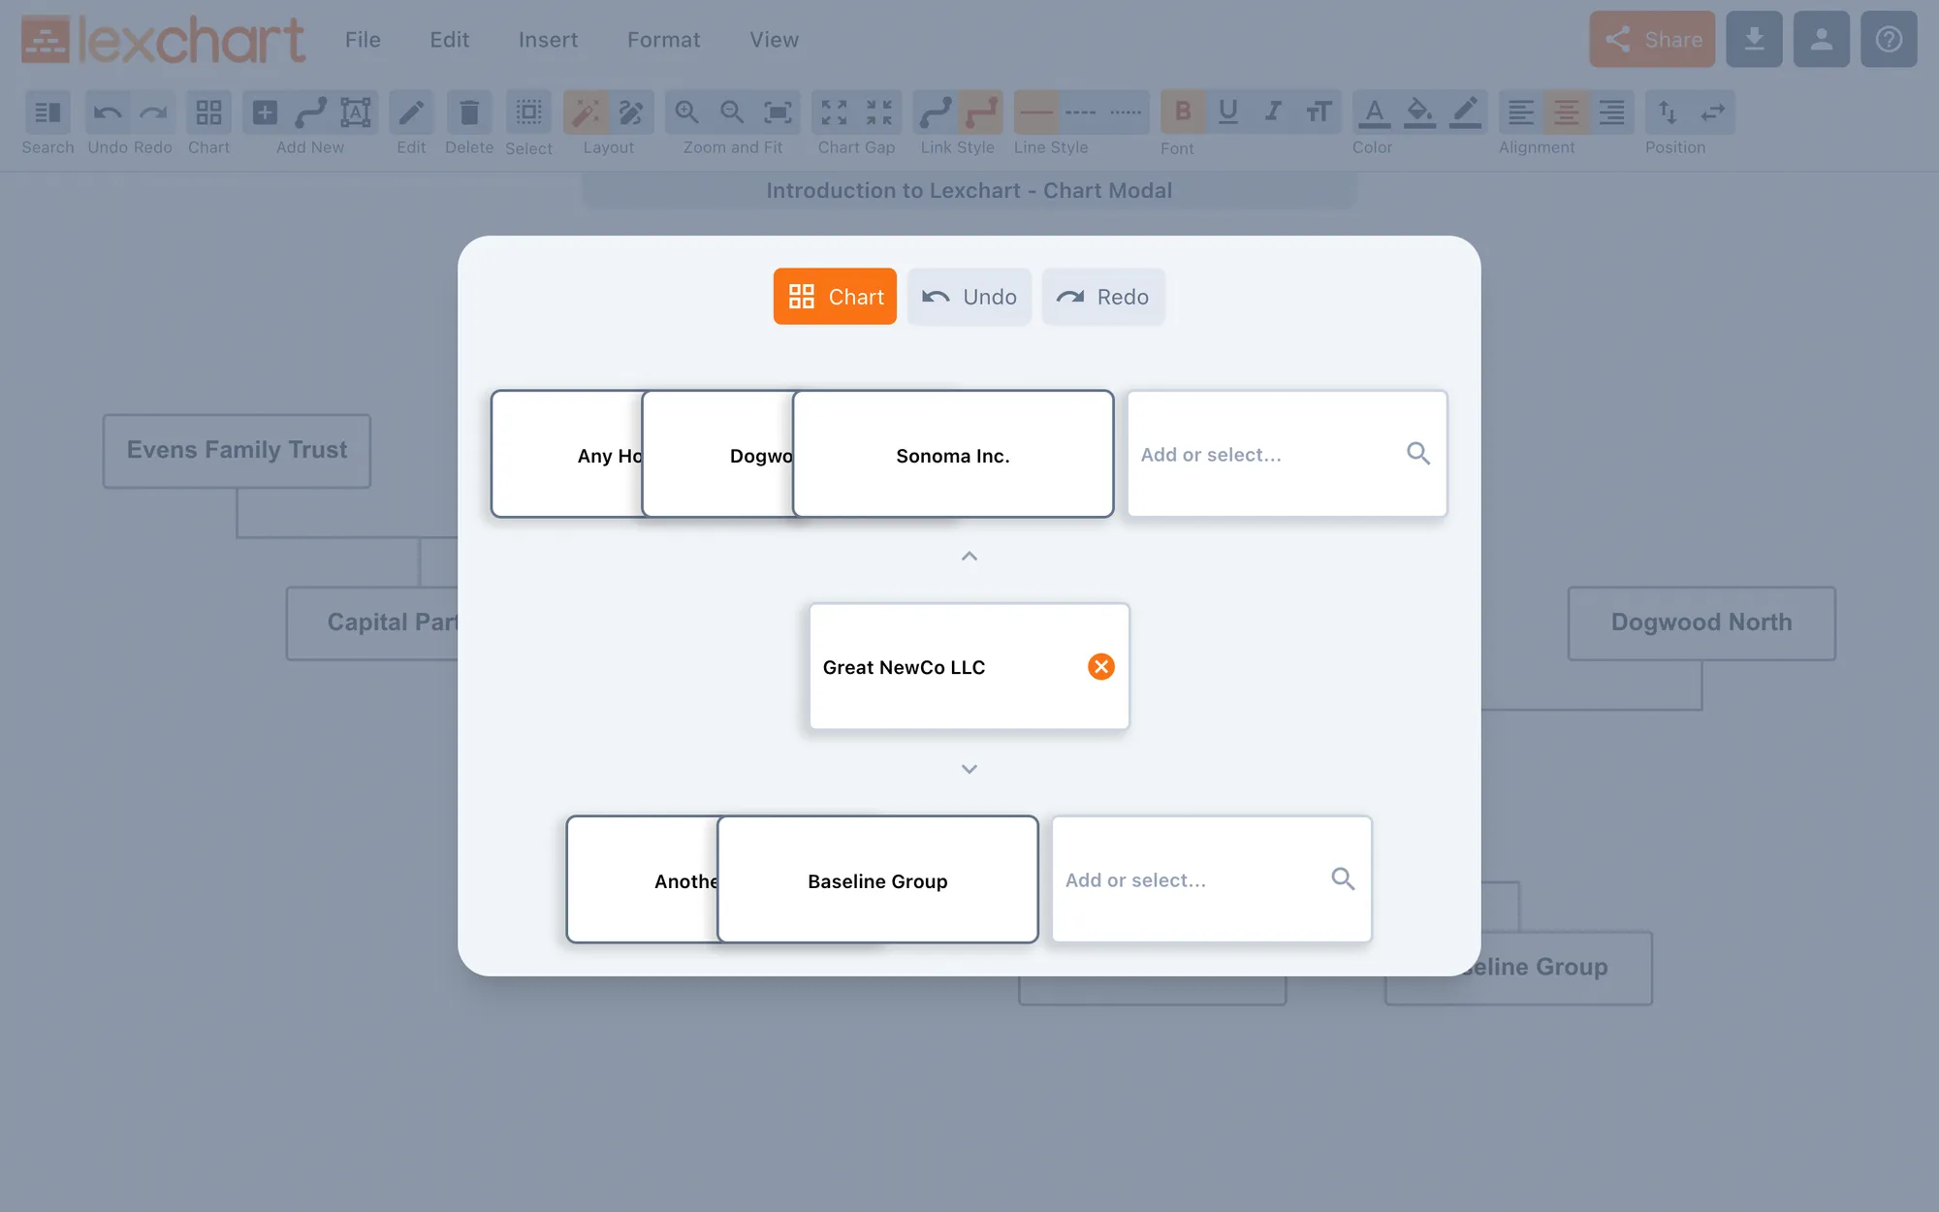Click Undo button inside chart modal
Screen dimensions: 1939x1212
969,296
